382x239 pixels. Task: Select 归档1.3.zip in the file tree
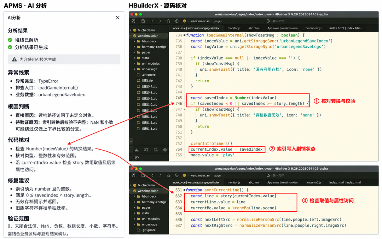click(x=149, y=129)
